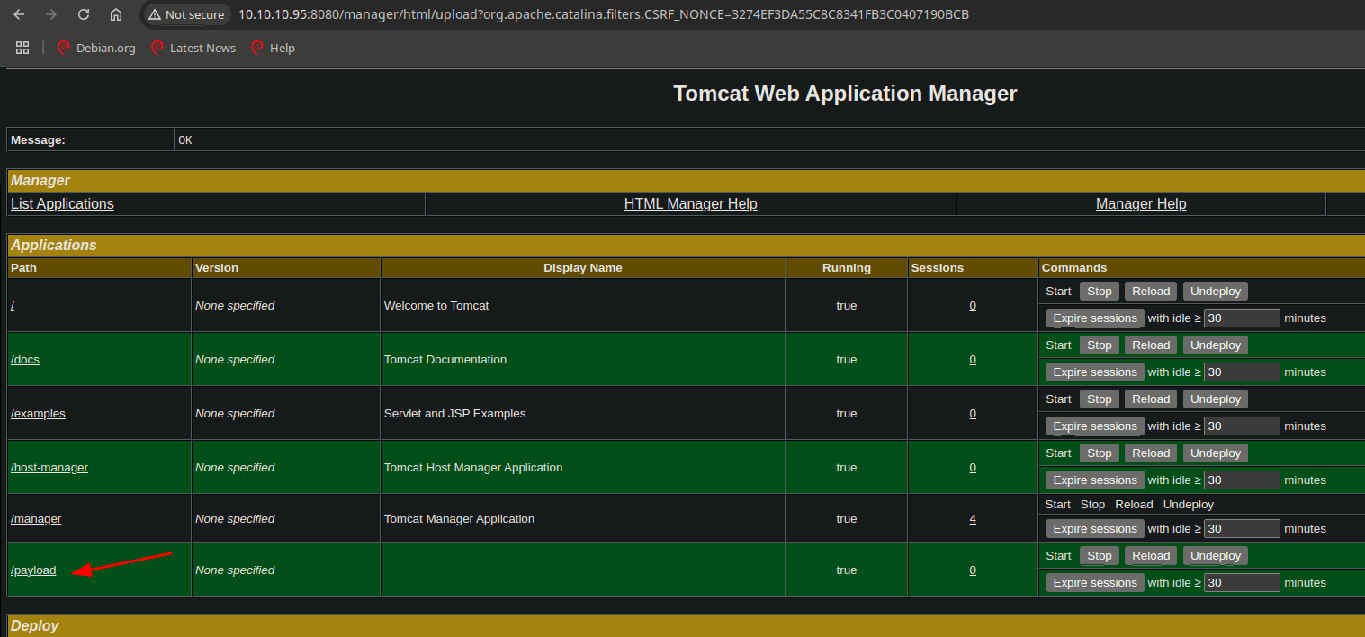This screenshot has width=1365, height=637.
Task: Click the Help bookmark swirl icon
Action: pos(257,48)
